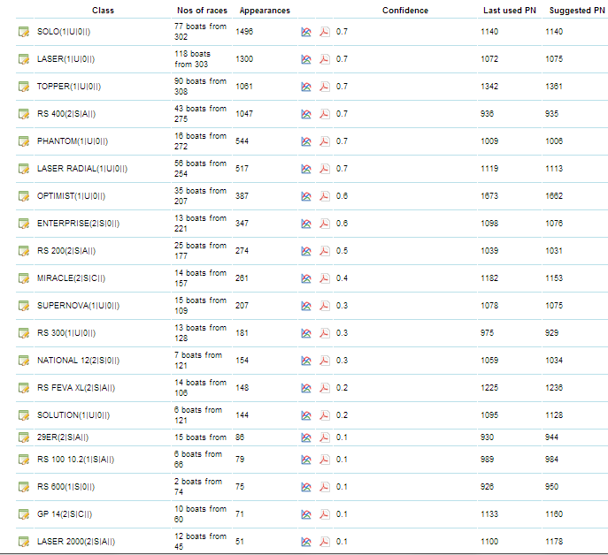The width and height of the screenshot is (608, 555).
Task: Show the chart for the SUPERNOVA class
Action: coord(306,306)
